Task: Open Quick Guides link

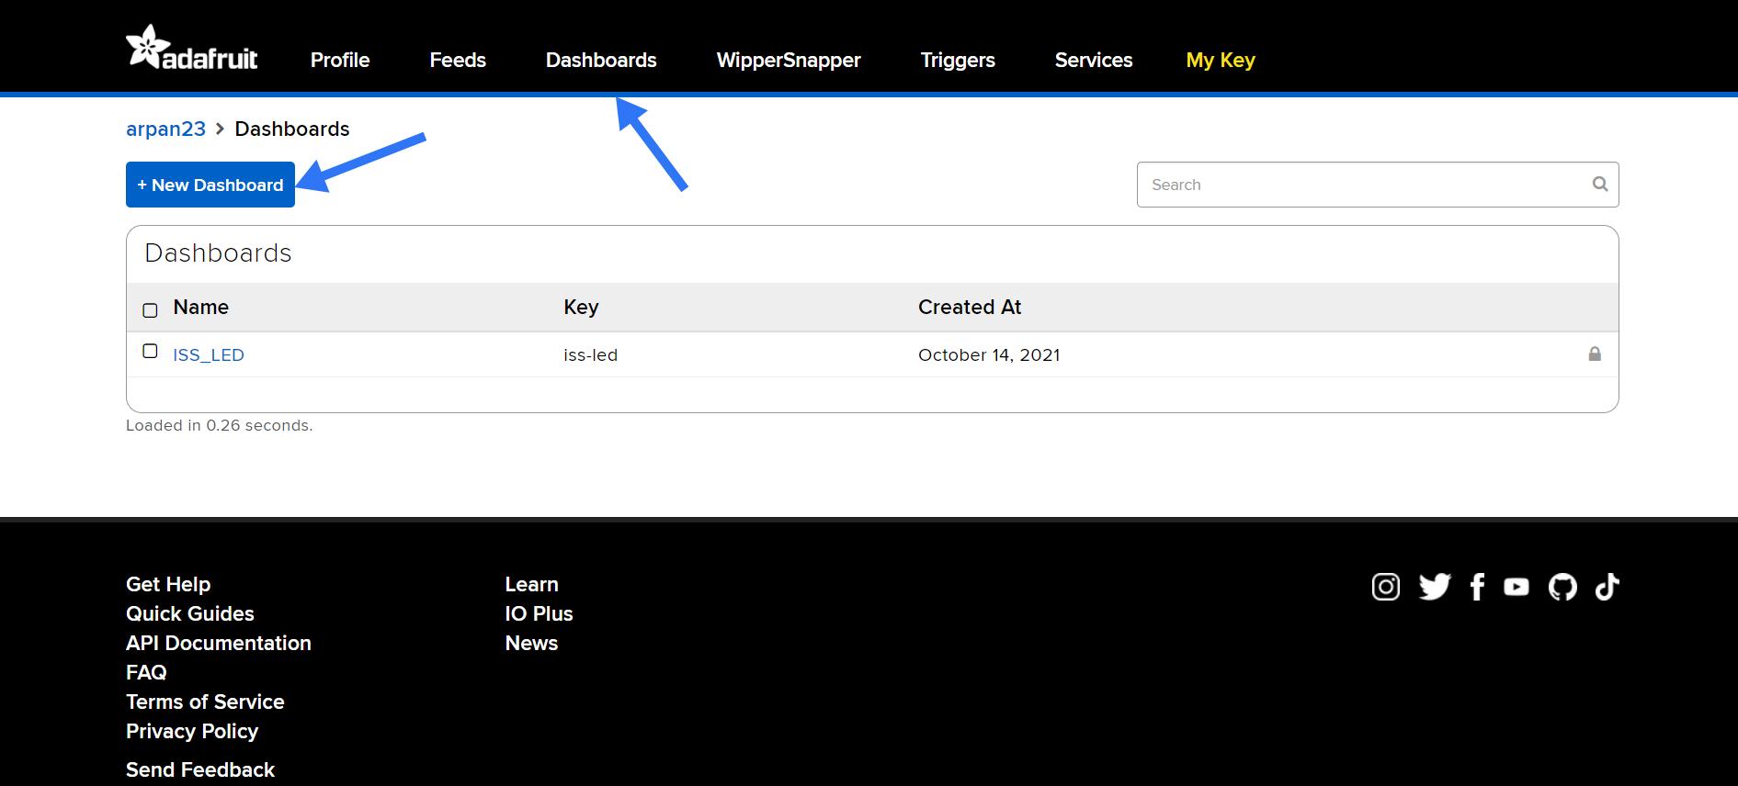Action: [x=190, y=613]
